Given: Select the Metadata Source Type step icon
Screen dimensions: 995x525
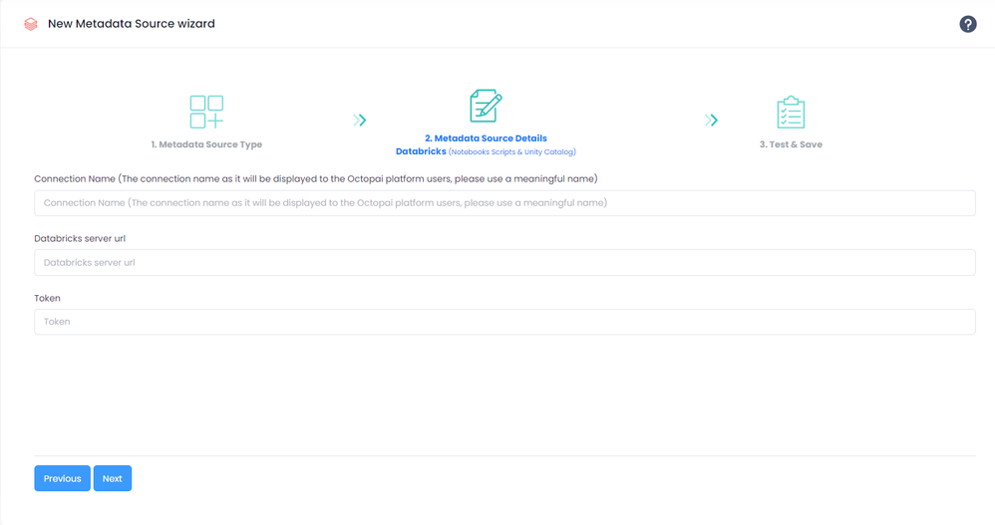Looking at the screenshot, I should click(206, 112).
